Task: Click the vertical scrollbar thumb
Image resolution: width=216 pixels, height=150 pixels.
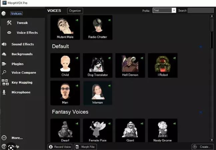Action: coord(212,40)
